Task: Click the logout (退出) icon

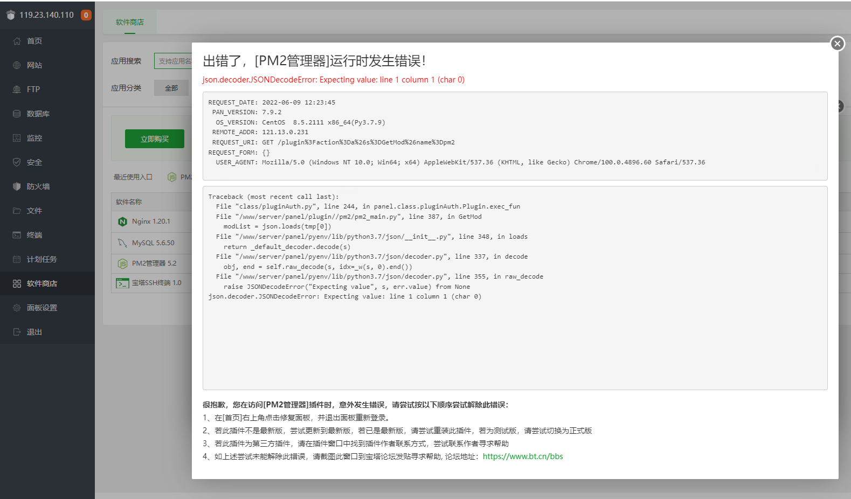Action: pos(17,332)
